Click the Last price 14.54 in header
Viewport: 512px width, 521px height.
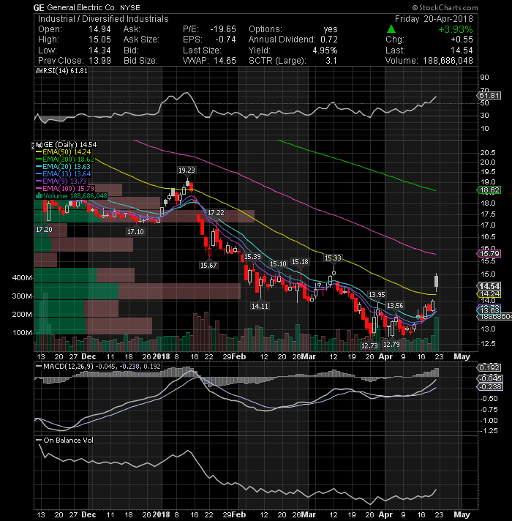(462, 50)
